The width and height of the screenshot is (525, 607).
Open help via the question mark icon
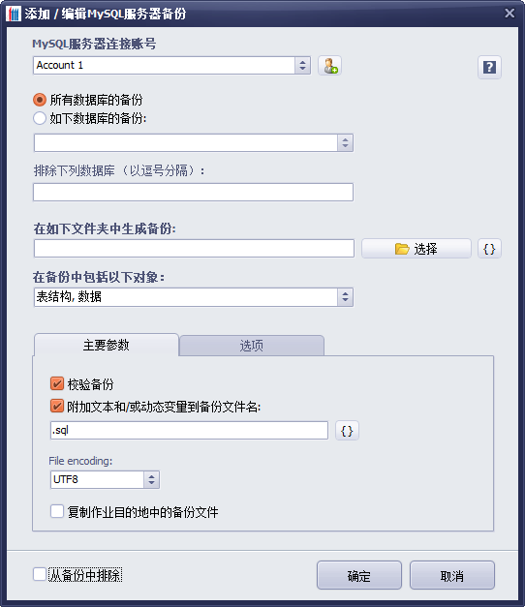[489, 68]
